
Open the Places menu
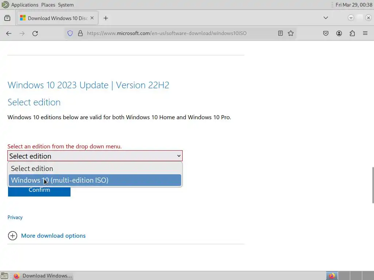(48, 5)
